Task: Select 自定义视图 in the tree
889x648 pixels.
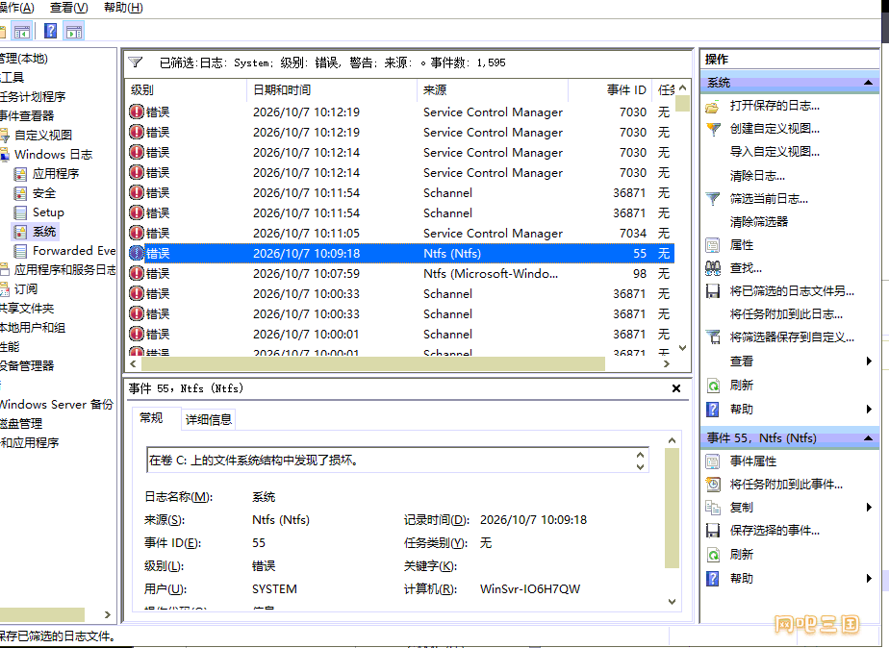Action: click(43, 136)
